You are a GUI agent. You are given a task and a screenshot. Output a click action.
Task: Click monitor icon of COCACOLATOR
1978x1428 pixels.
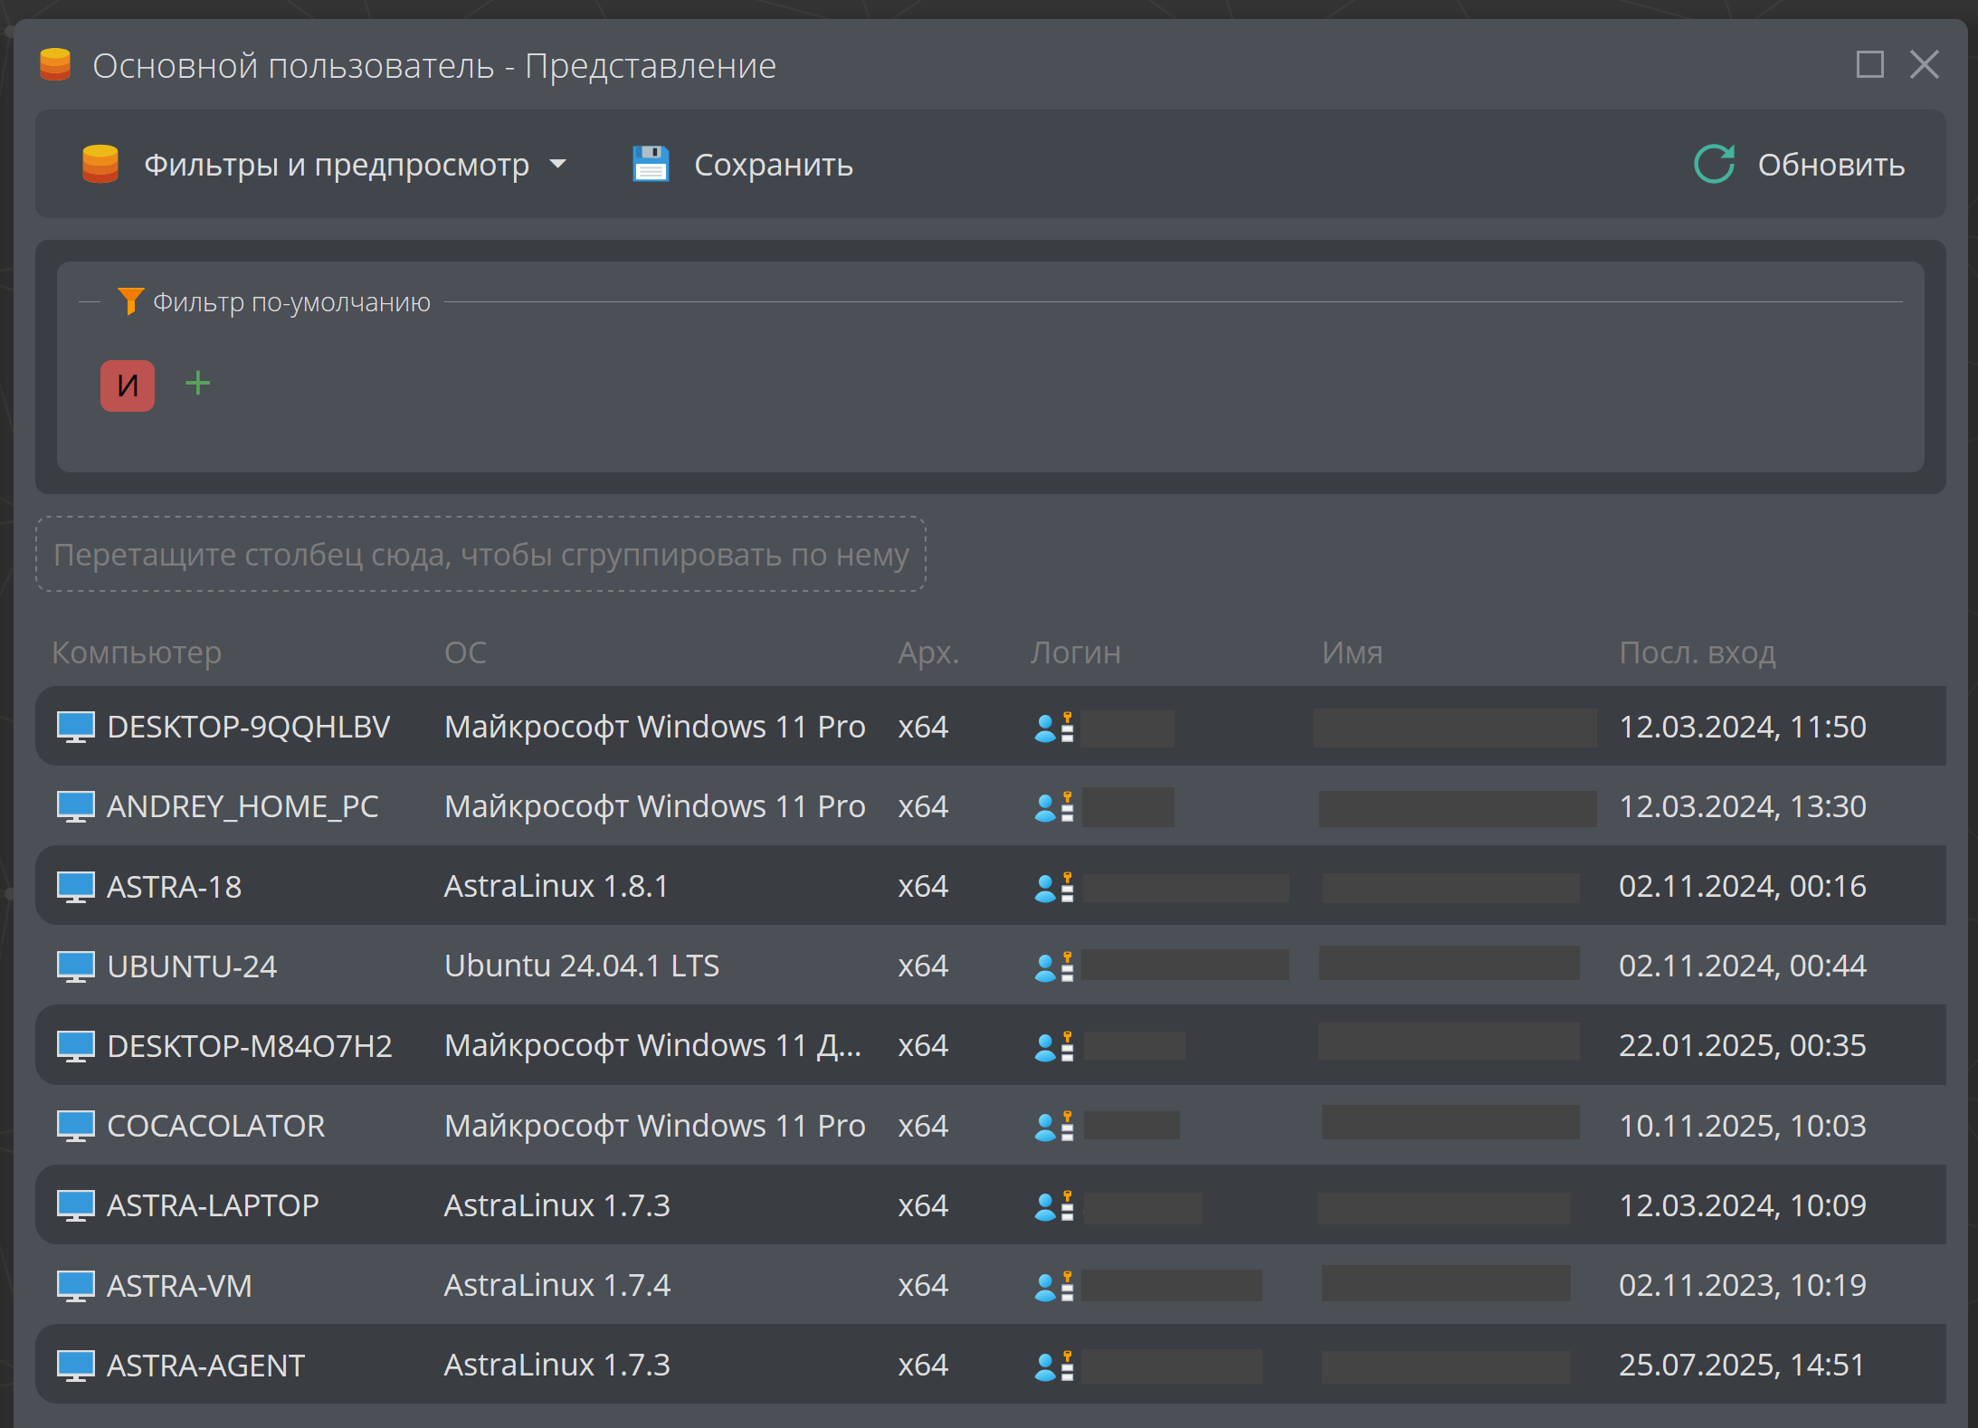click(x=76, y=1126)
